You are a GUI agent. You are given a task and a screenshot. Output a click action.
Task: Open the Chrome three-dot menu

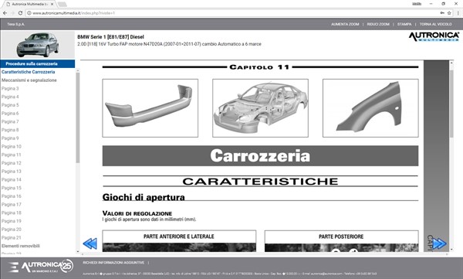pos(458,13)
